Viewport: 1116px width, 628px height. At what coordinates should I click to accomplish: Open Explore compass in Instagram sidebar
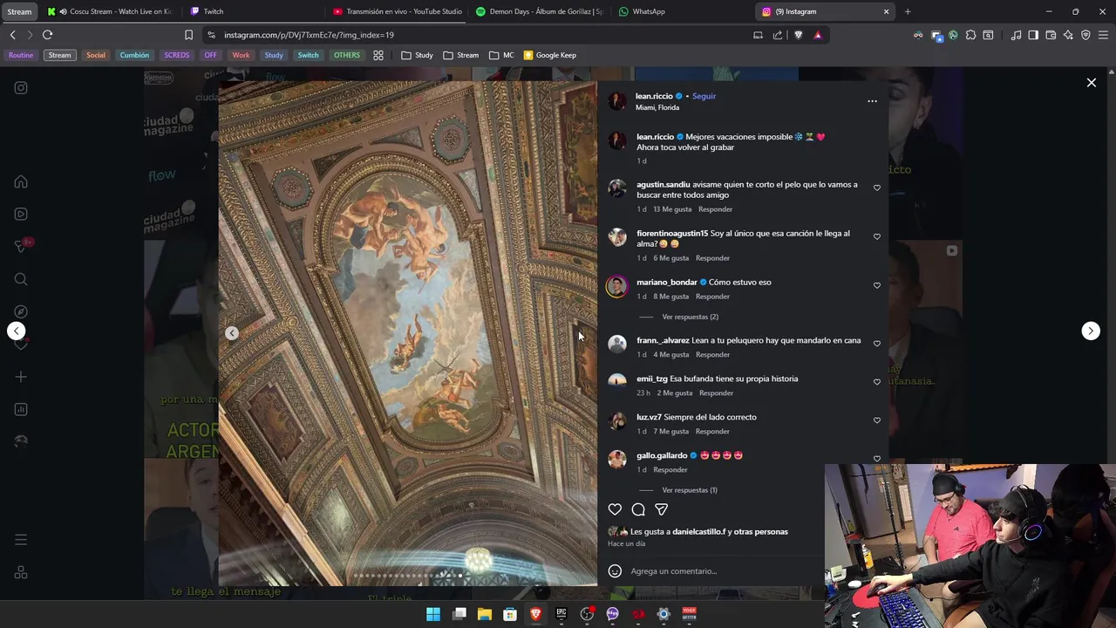tap(21, 311)
